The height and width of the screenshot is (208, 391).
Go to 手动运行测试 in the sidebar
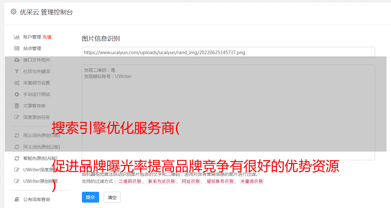37,94
